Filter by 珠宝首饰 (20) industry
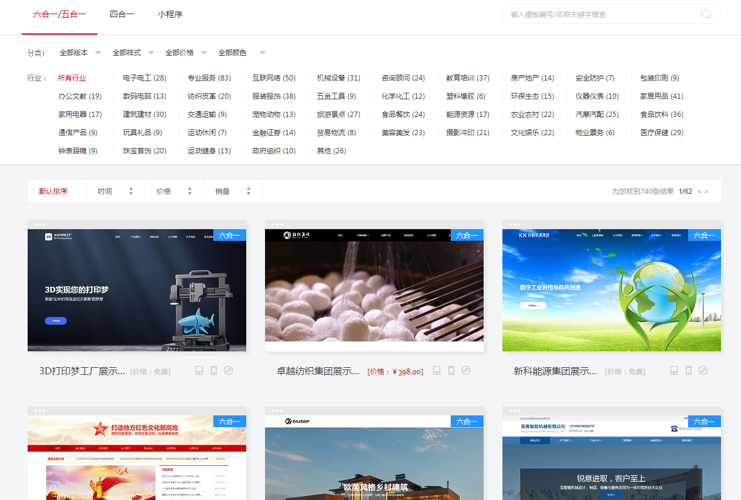 pyautogui.click(x=145, y=150)
